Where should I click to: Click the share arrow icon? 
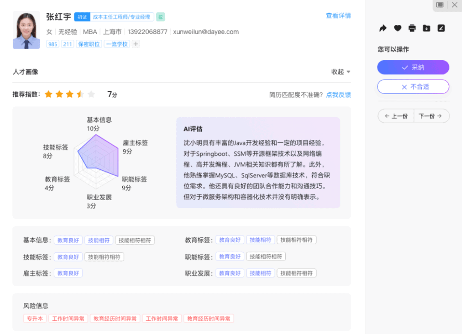point(383,28)
